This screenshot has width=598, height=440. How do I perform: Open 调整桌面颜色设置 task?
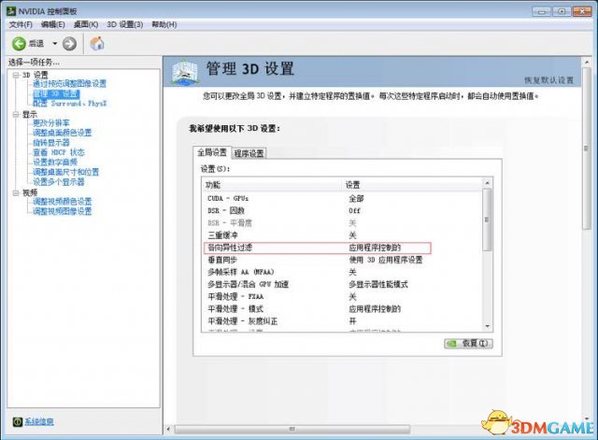pyautogui.click(x=63, y=133)
